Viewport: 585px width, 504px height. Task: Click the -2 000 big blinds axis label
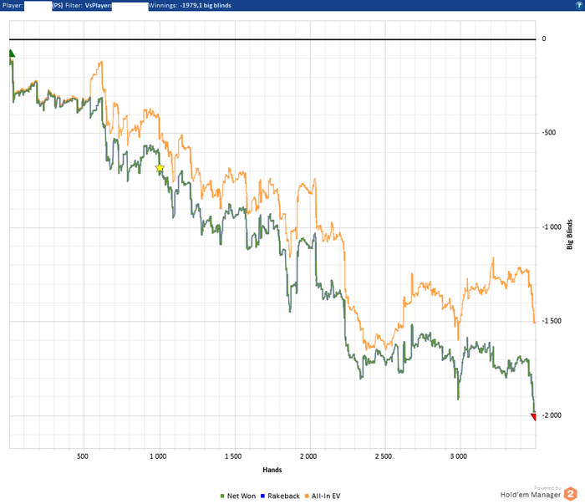tap(552, 415)
